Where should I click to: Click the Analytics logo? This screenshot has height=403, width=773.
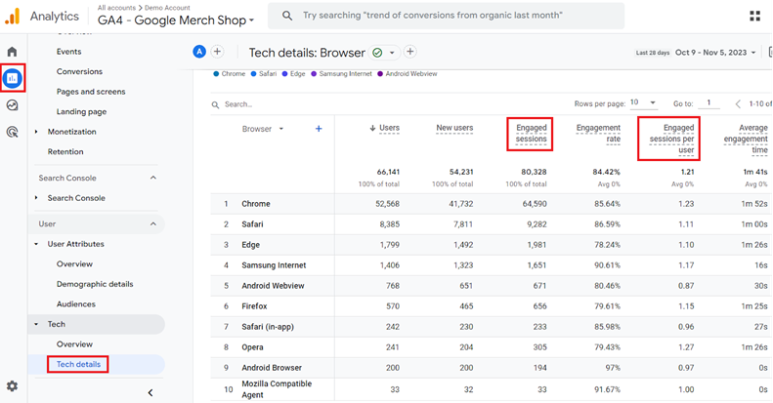coord(14,17)
